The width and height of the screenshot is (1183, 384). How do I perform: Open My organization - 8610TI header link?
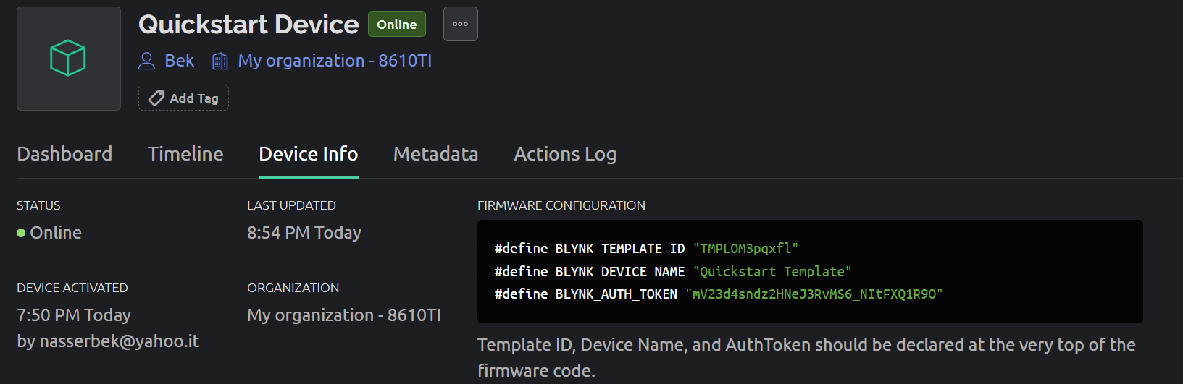335,61
